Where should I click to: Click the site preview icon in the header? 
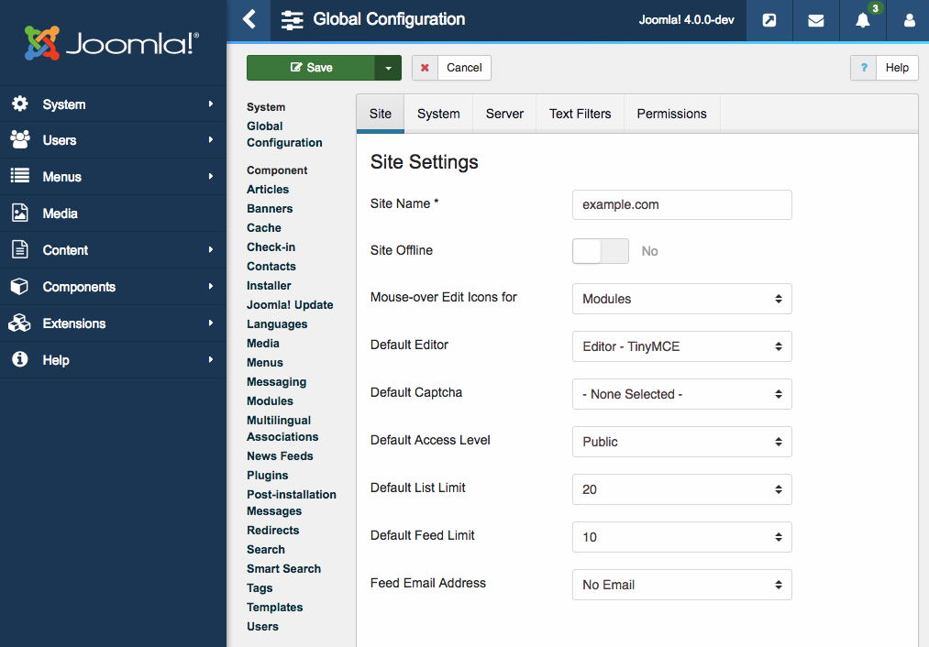coord(769,20)
